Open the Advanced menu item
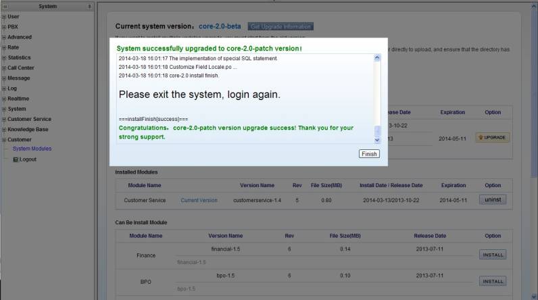 [x=20, y=37]
